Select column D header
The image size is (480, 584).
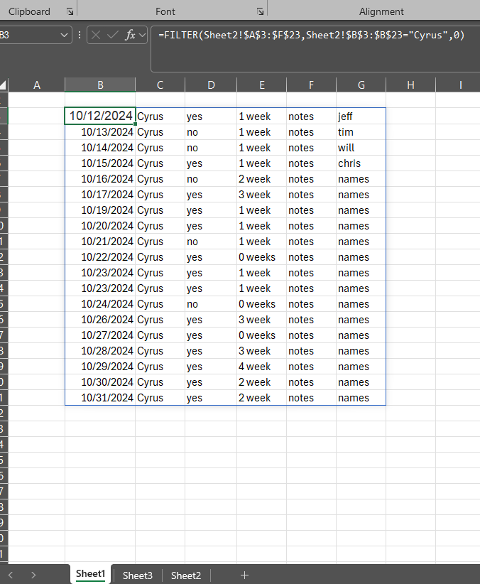211,85
